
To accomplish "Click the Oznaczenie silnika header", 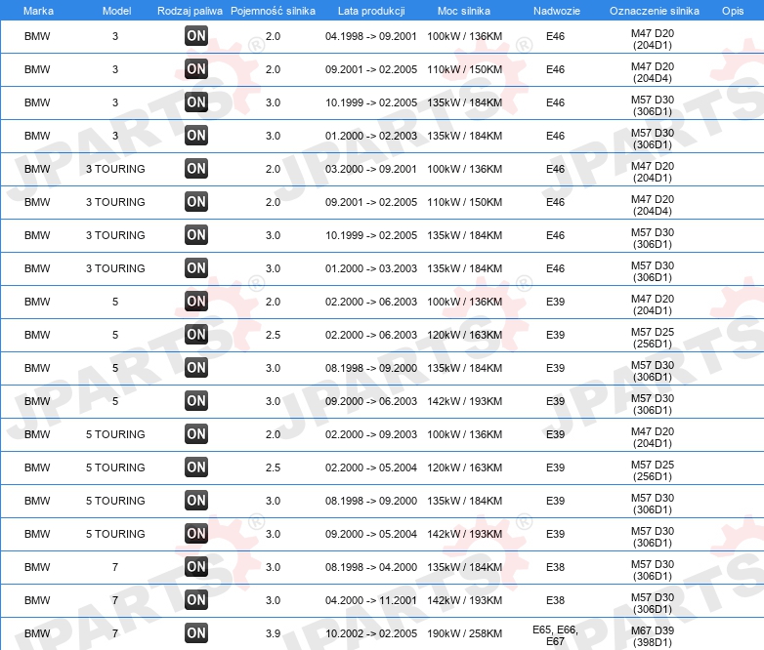I will [655, 11].
